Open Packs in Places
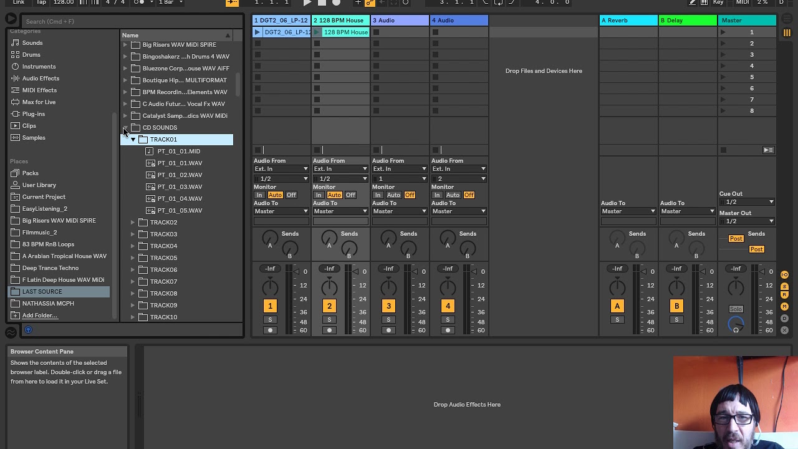 pyautogui.click(x=30, y=173)
